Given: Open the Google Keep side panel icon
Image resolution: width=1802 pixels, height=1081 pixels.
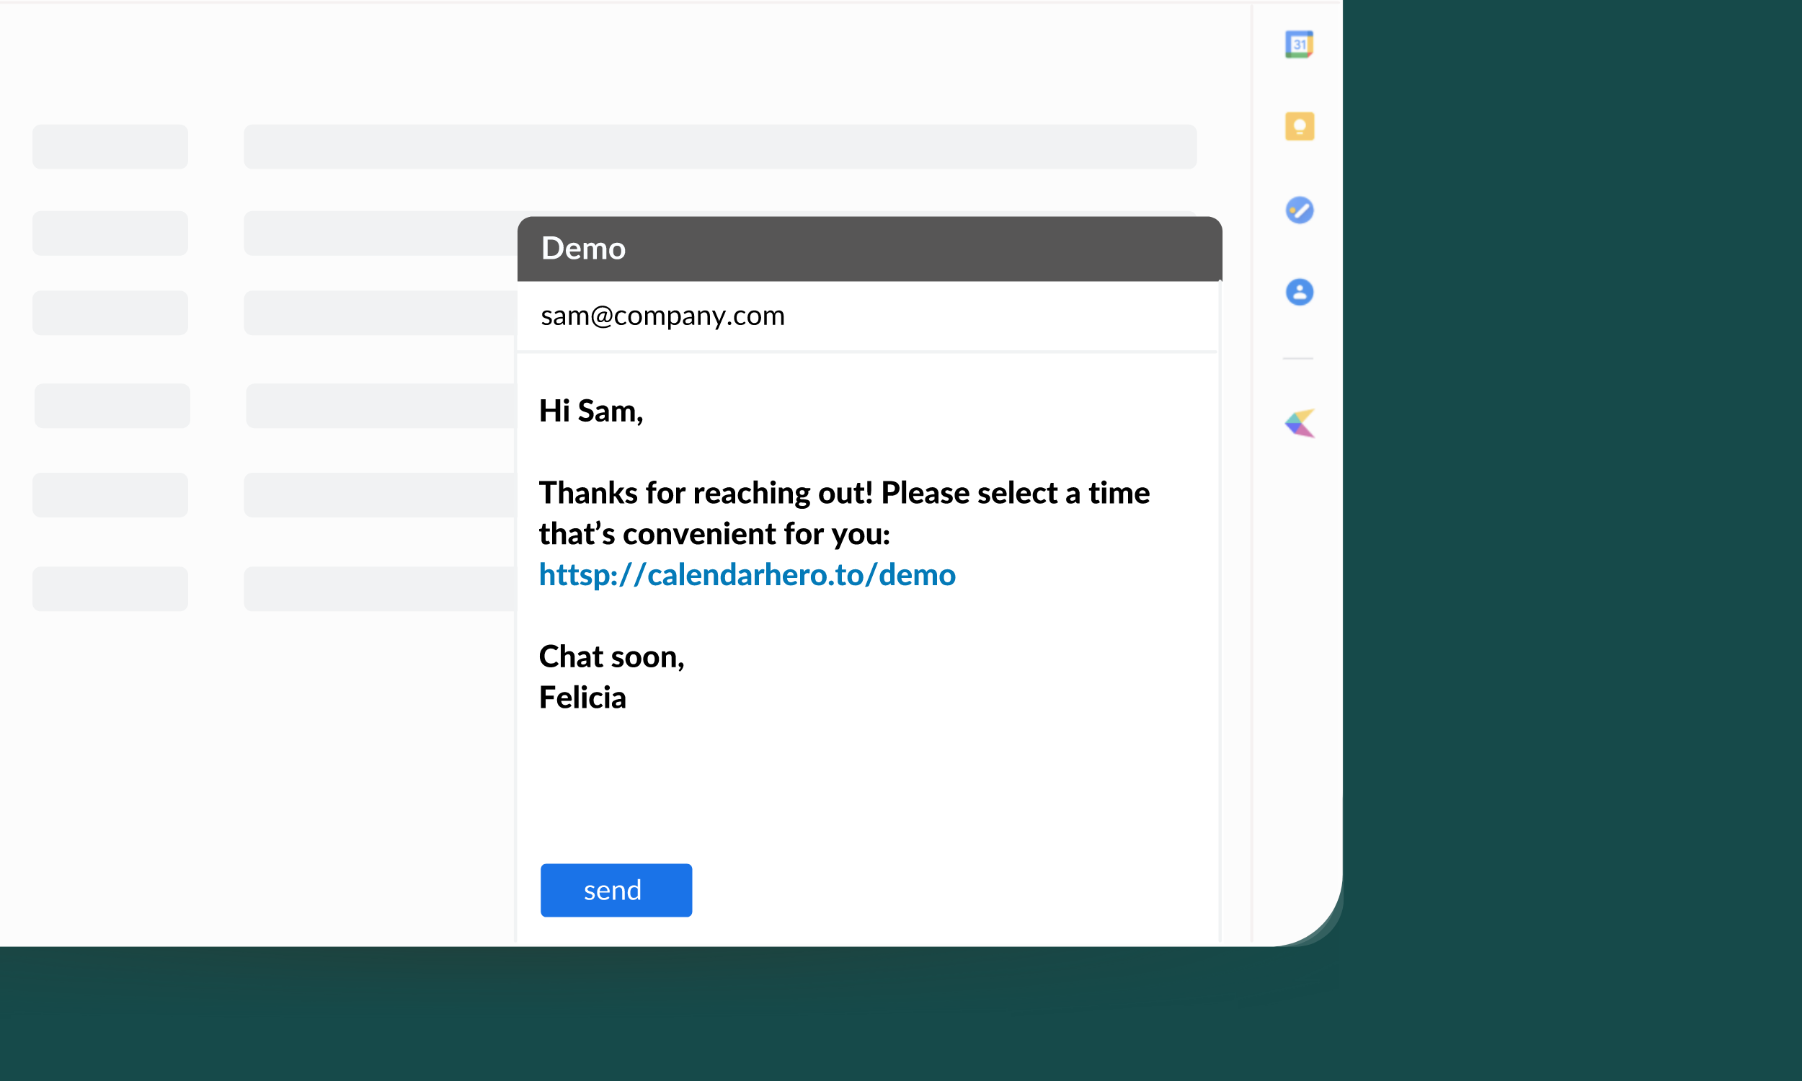Looking at the screenshot, I should 1299,127.
